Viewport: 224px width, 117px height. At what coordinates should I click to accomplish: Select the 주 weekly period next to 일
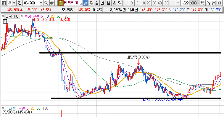pyautogui.click(x=91, y=3)
